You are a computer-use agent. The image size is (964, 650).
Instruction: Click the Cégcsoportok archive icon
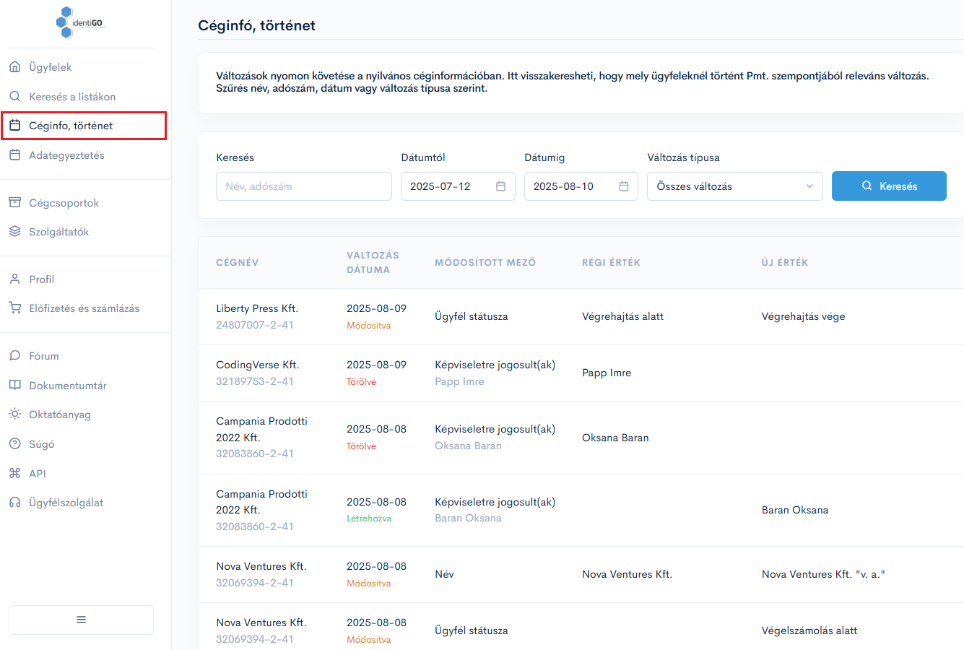click(14, 202)
